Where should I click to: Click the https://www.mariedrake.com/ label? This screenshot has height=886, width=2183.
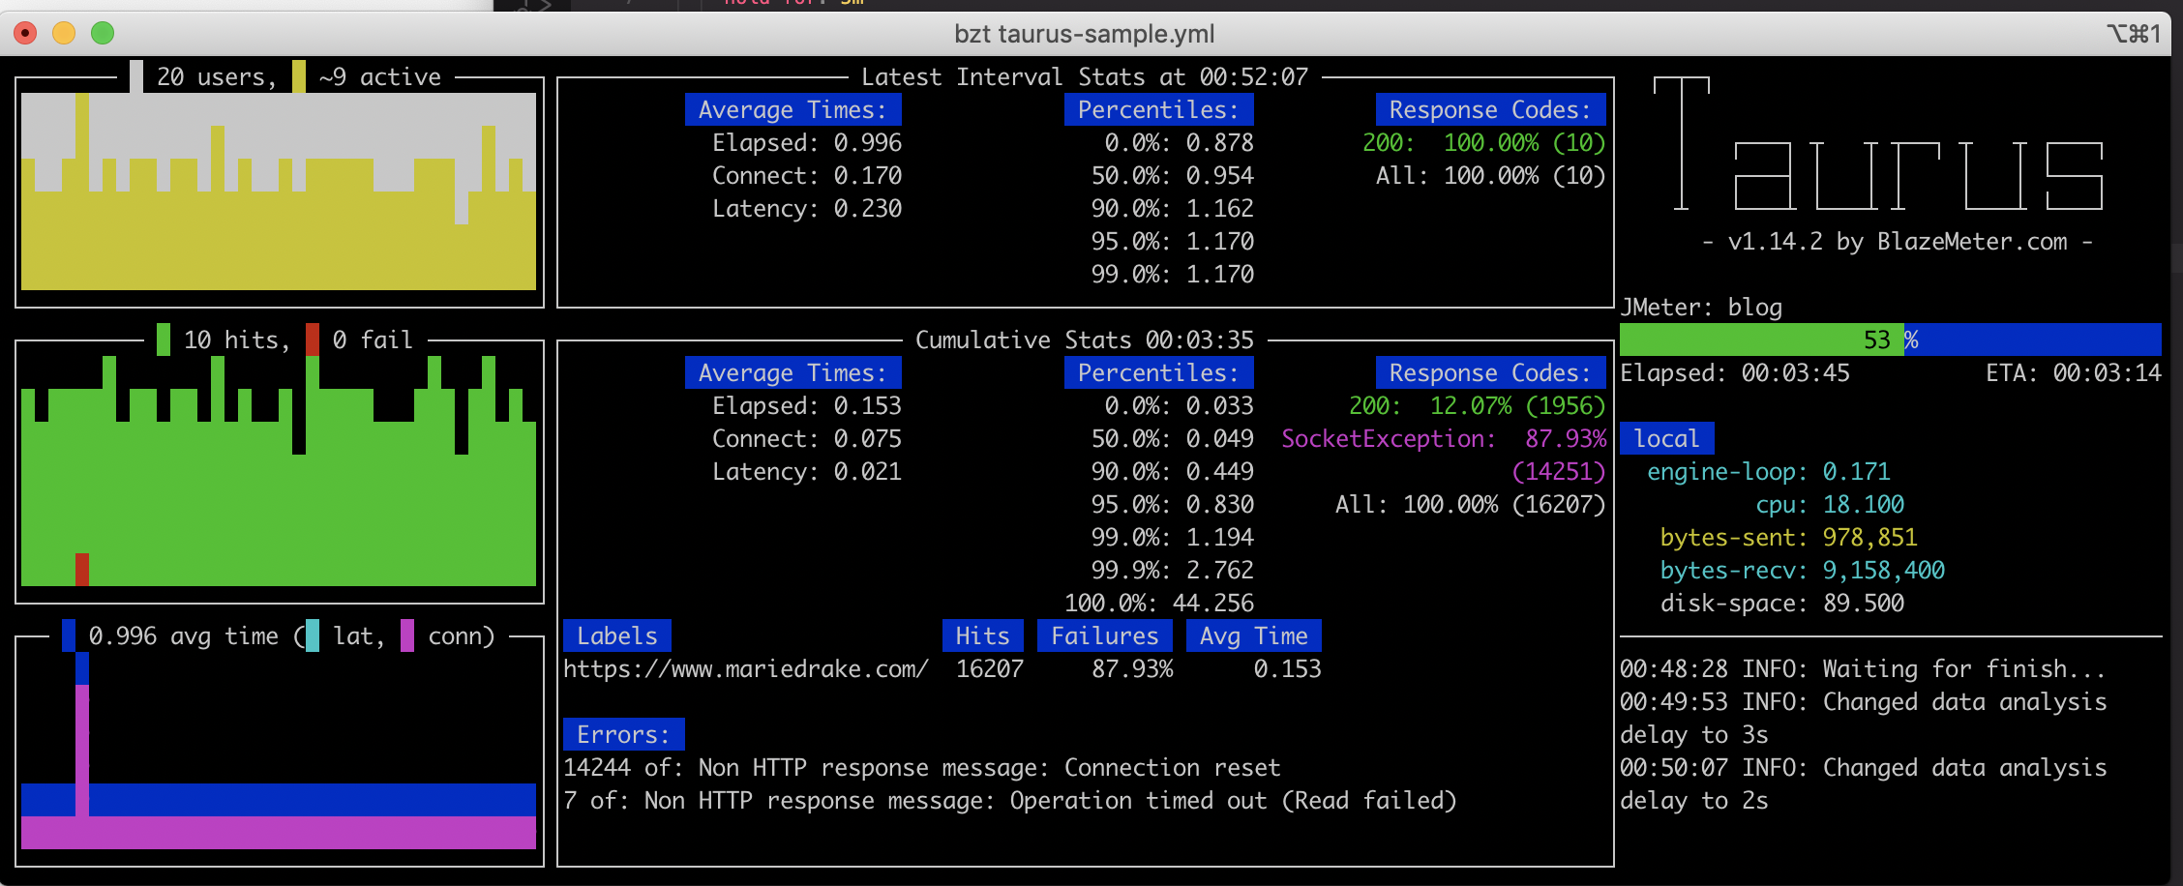tap(746, 668)
